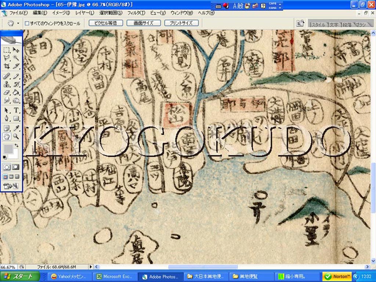This screenshot has height=282, width=376.
Task: Jump to ImageReady button in toolbox
Action: tap(11, 186)
